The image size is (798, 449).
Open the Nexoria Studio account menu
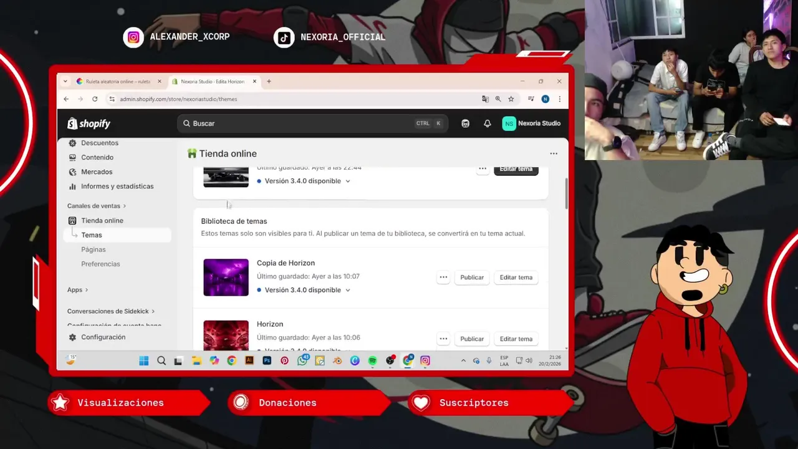point(531,123)
